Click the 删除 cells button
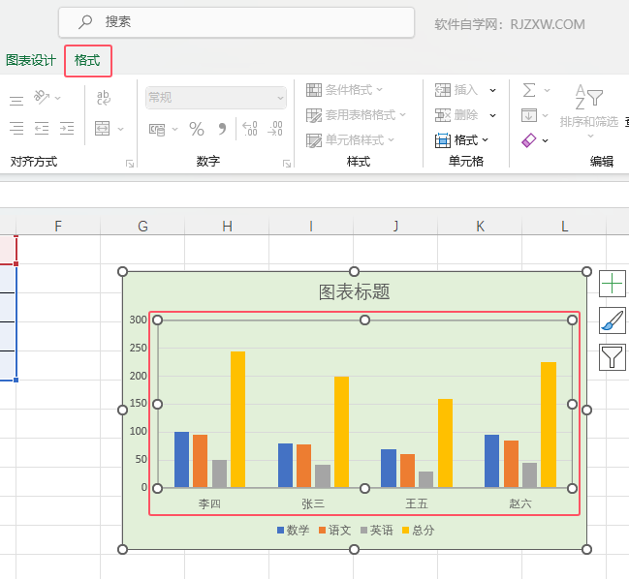Screen dimensions: 629x579 [x=456, y=115]
